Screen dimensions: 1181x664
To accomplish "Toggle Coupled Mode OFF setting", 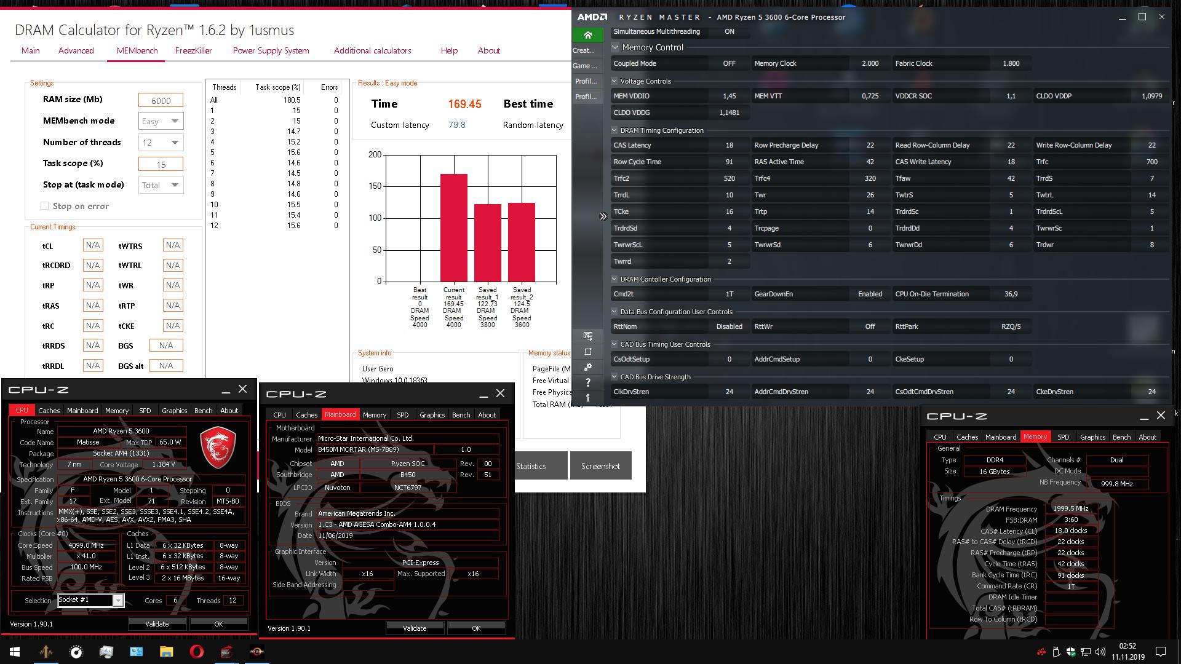I will (729, 63).
